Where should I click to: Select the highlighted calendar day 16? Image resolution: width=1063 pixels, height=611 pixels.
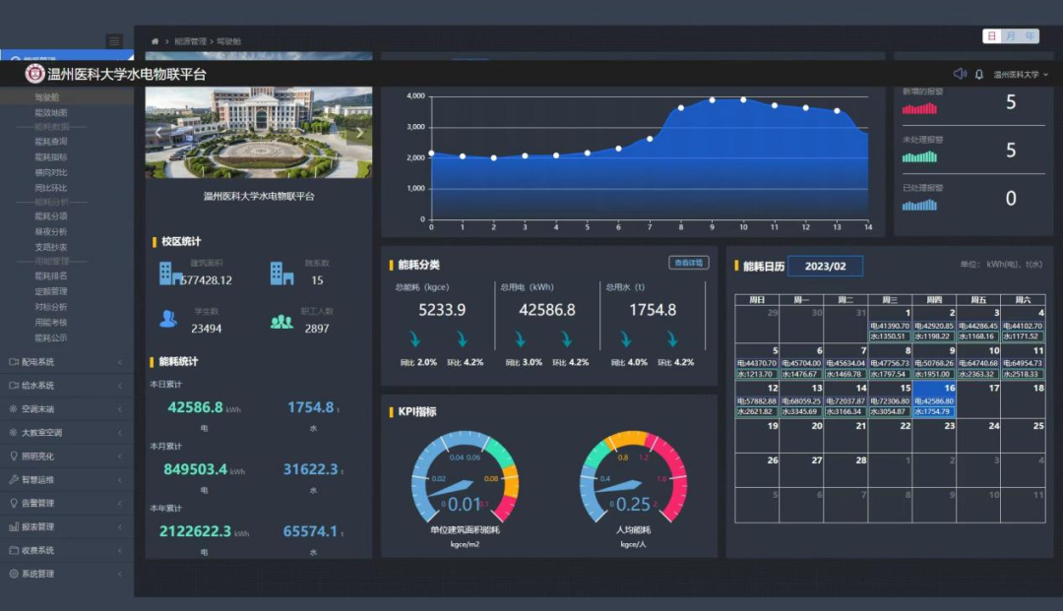click(x=933, y=399)
